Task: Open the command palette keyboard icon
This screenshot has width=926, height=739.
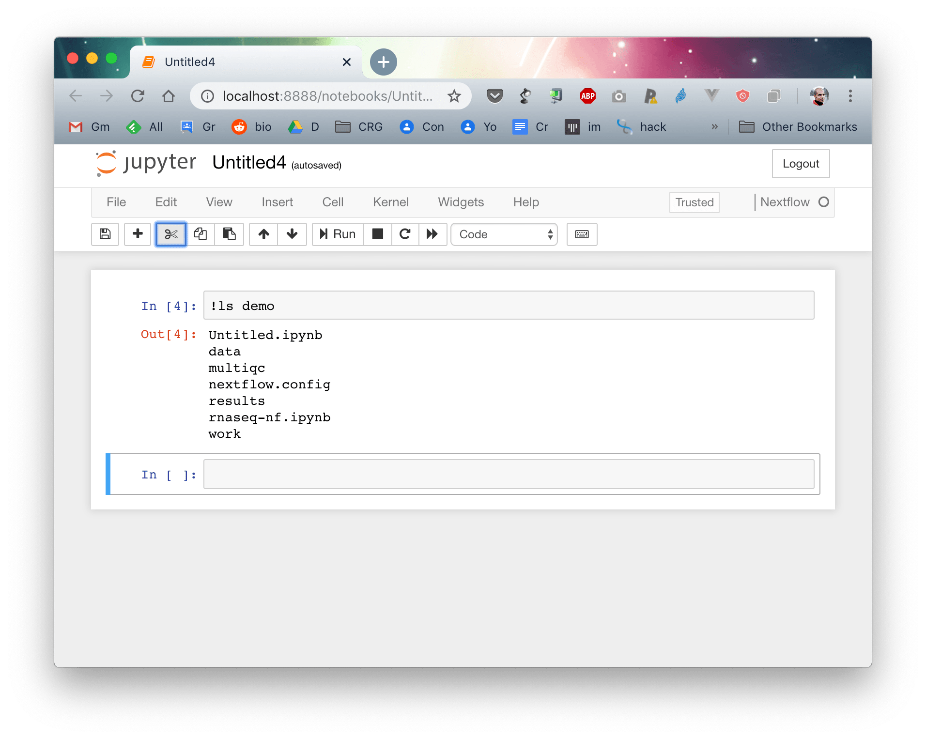Action: [582, 234]
